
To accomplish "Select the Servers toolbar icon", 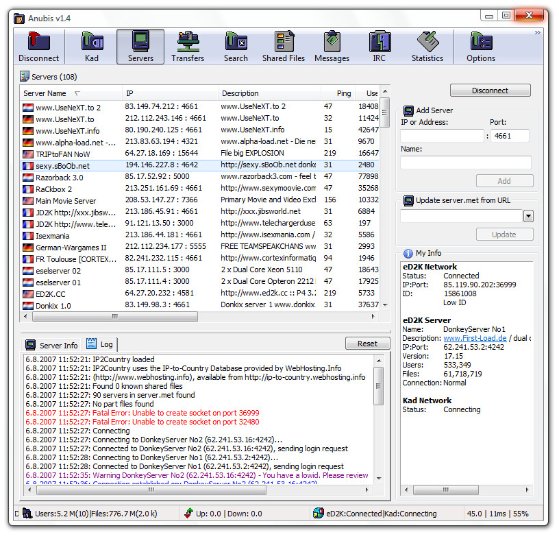I will (140, 47).
